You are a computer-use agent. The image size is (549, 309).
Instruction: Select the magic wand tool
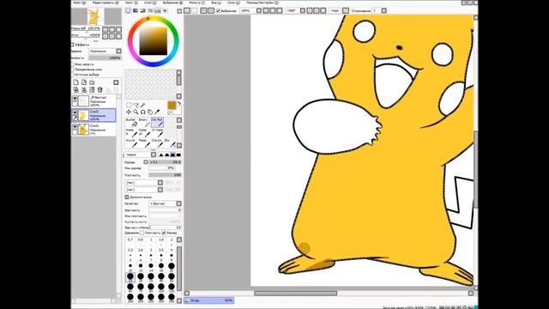pyautogui.click(x=143, y=105)
